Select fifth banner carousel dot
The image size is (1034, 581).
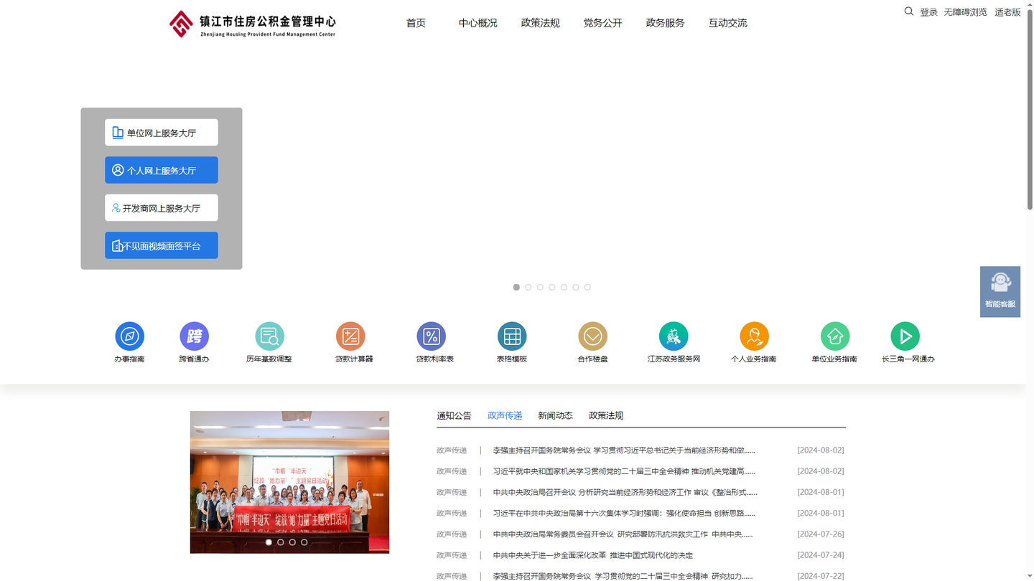point(564,287)
